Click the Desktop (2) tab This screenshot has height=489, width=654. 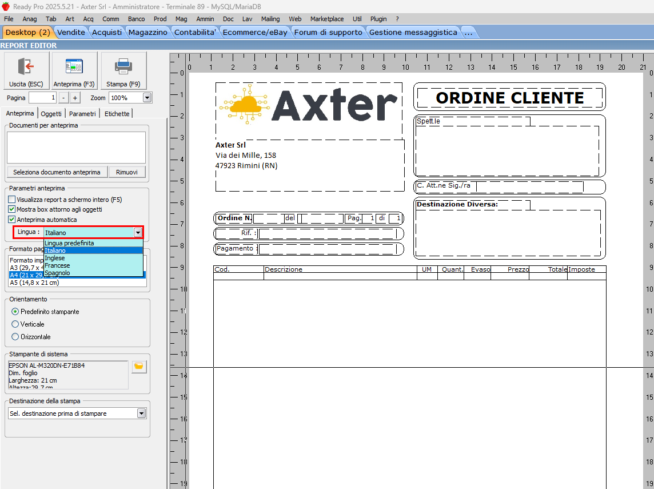point(27,32)
